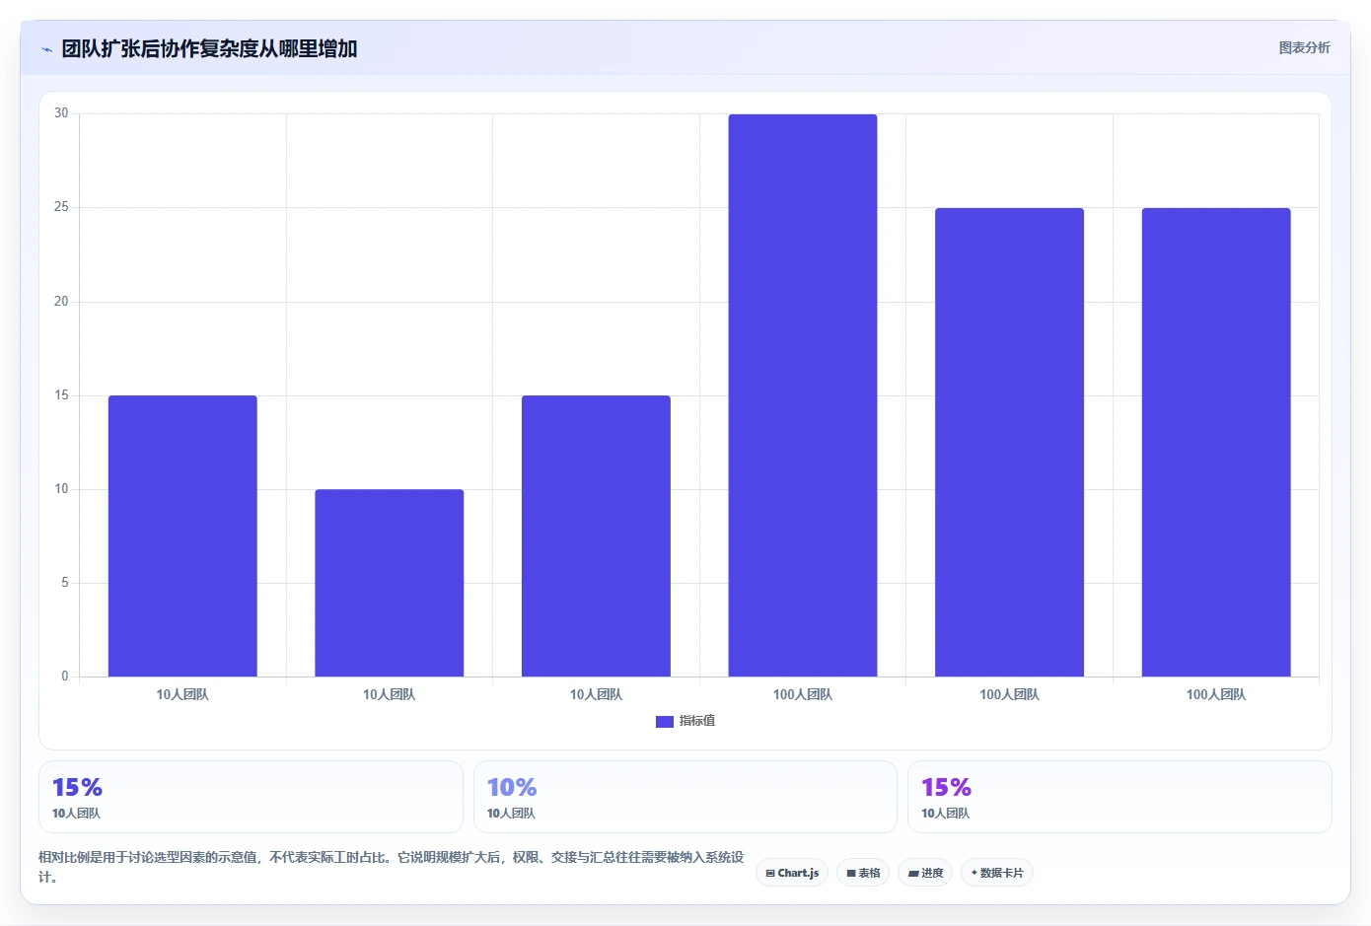Click the tallest bar reaching value 30
1371x926 pixels.
click(x=803, y=395)
